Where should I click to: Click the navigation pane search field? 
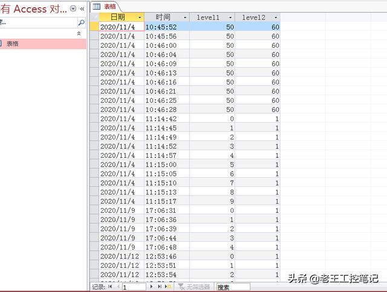[38, 23]
